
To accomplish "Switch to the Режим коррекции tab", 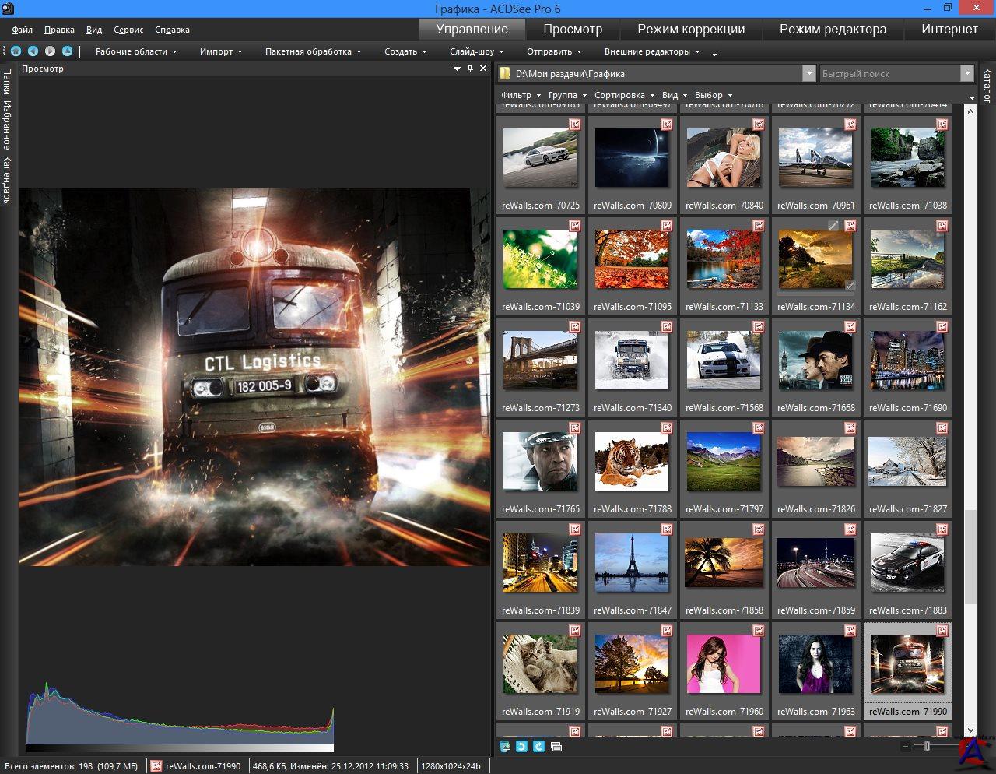I will pos(691,30).
